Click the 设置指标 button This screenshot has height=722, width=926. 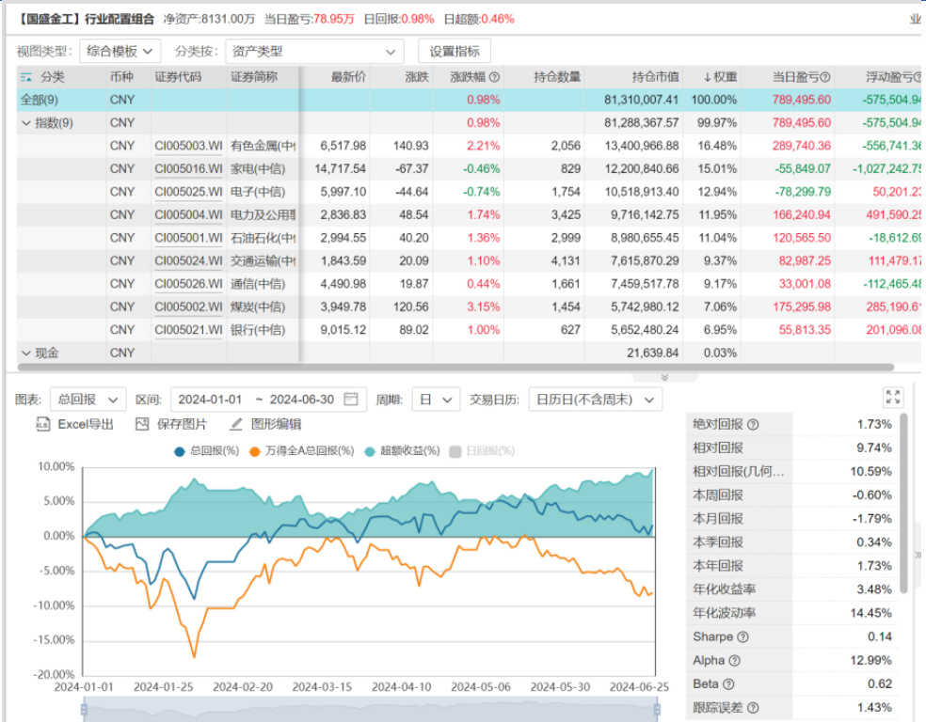pyautogui.click(x=455, y=52)
